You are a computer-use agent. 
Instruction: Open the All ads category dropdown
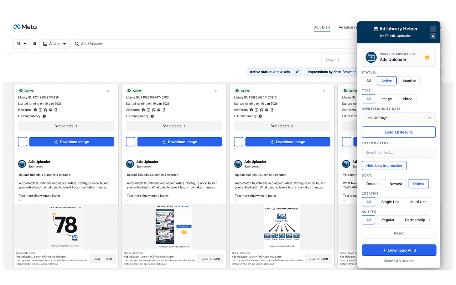tap(55, 44)
